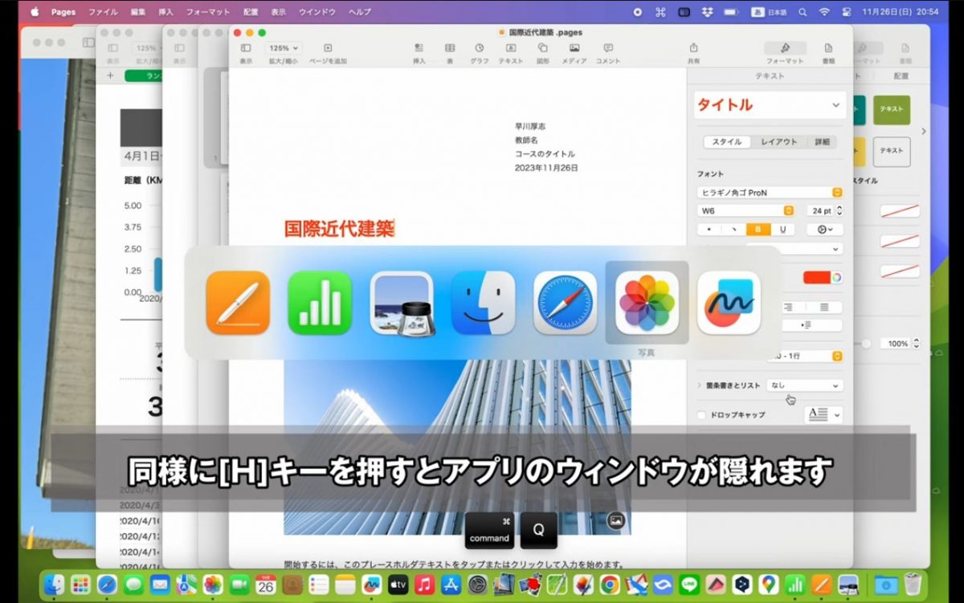This screenshot has height=603, width=964.
Task: Click the 24 pt font size stepper
Action: point(839,210)
